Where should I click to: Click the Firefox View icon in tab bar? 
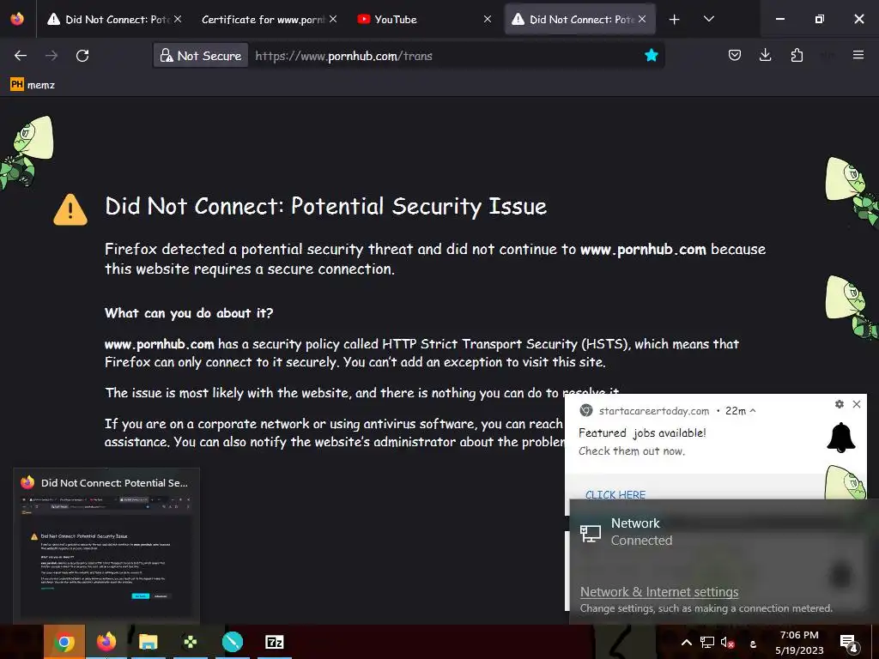point(17,19)
